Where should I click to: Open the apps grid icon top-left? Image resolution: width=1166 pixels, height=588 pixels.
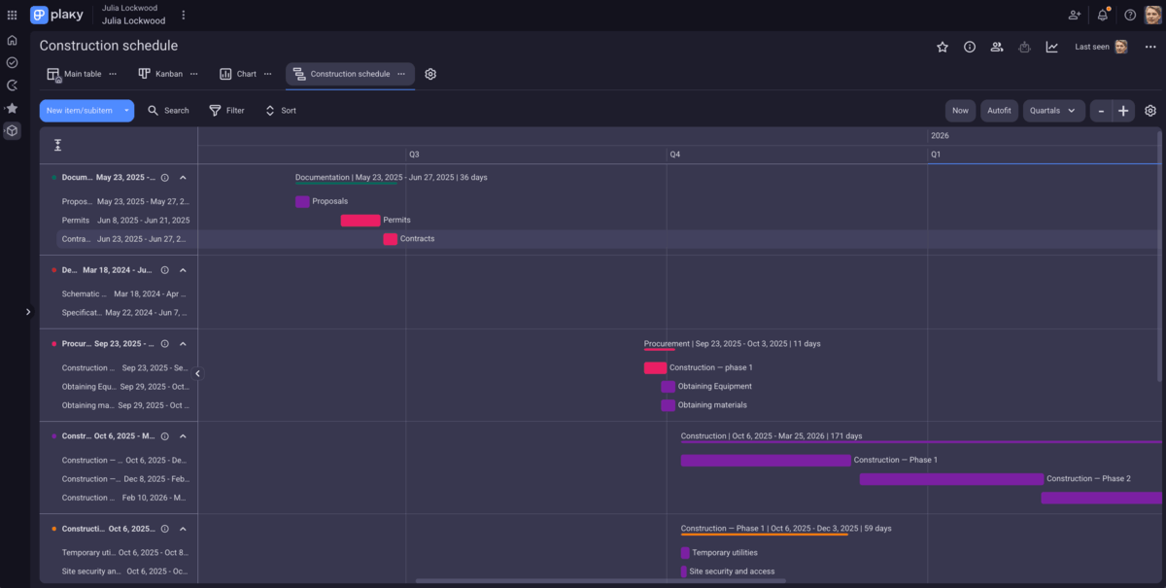(x=11, y=14)
